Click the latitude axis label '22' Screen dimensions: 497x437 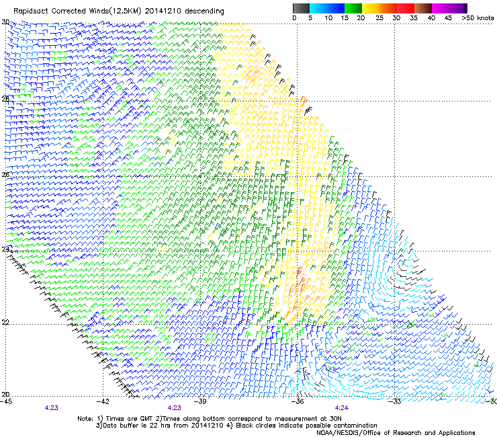[x=5, y=322]
